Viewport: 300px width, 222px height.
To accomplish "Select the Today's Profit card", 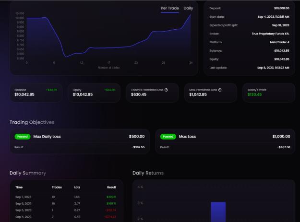I will (x=269, y=93).
